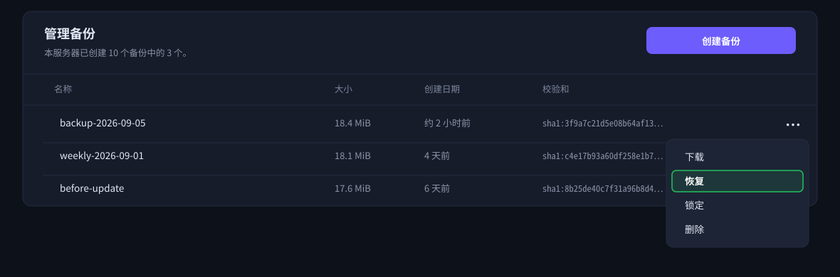This screenshot has height=277, width=840.
Task: Click the 校验和 column header
Action: click(x=555, y=89)
